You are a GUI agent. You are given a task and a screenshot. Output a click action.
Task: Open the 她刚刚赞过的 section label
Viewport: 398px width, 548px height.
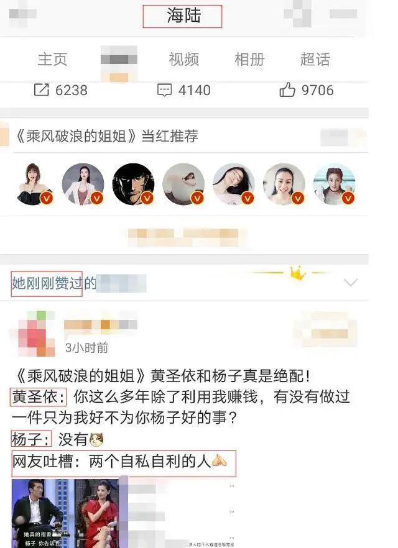coord(54,283)
